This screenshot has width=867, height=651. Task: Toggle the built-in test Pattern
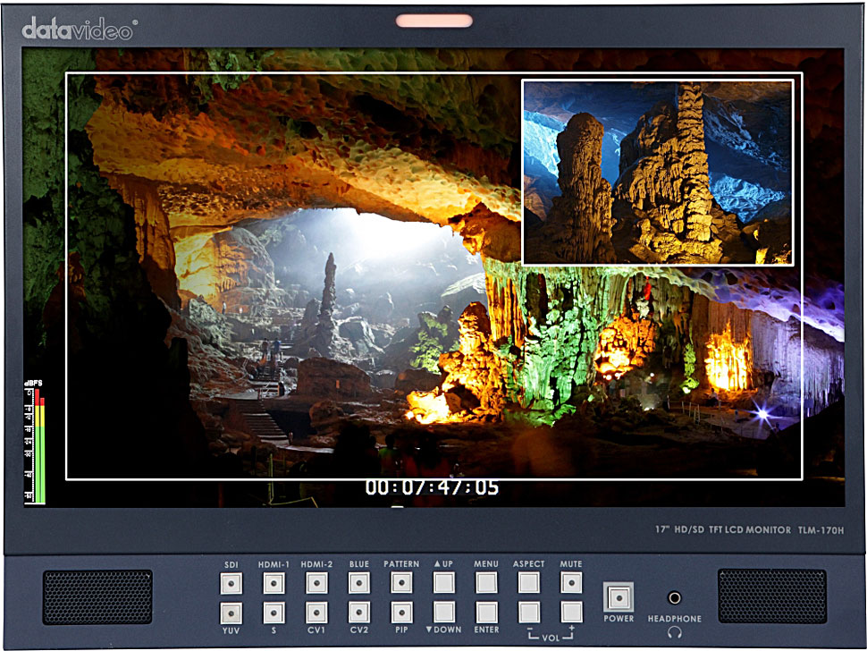pyautogui.click(x=402, y=583)
